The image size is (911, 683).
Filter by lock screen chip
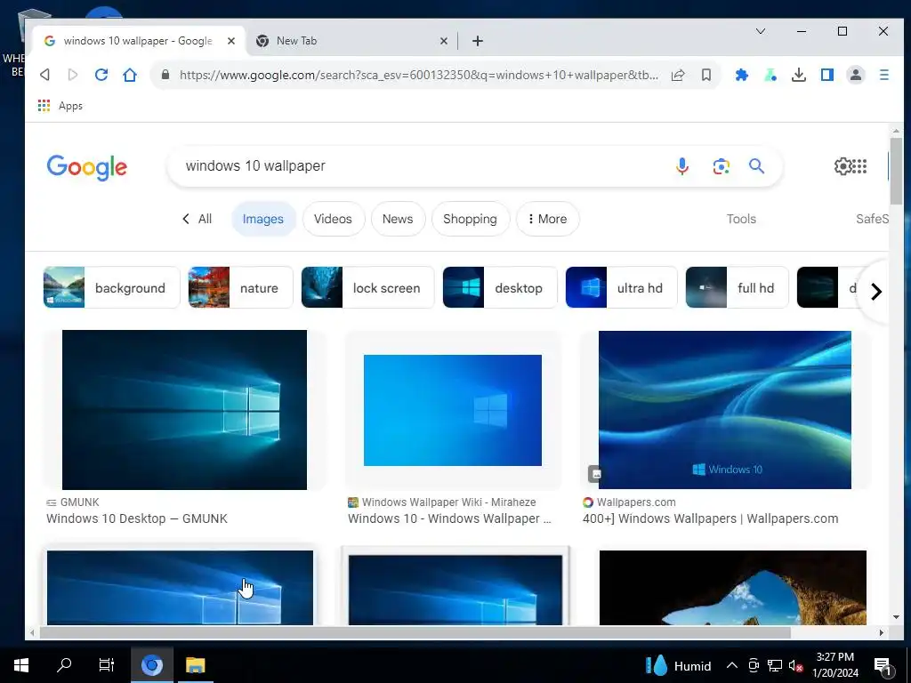click(x=367, y=287)
